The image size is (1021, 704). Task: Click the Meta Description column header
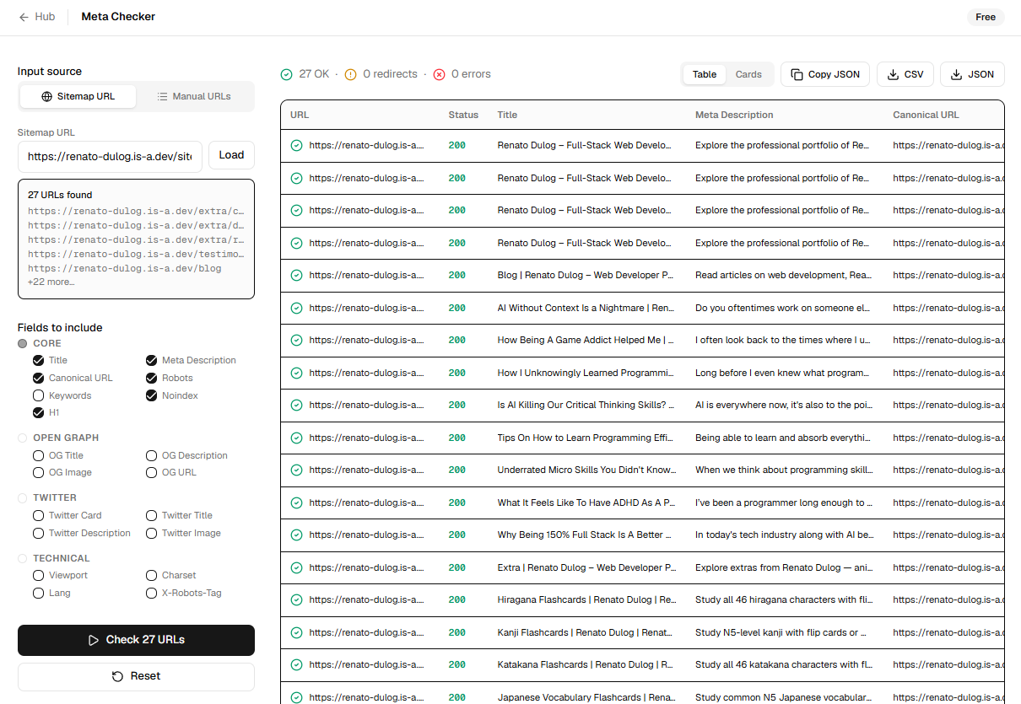734,115
